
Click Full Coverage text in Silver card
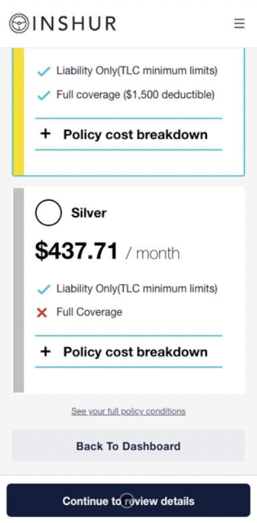pos(89,312)
